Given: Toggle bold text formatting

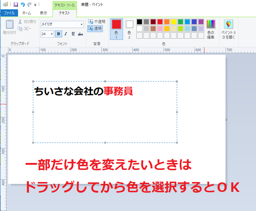Looking at the screenshot, I should (59, 34).
